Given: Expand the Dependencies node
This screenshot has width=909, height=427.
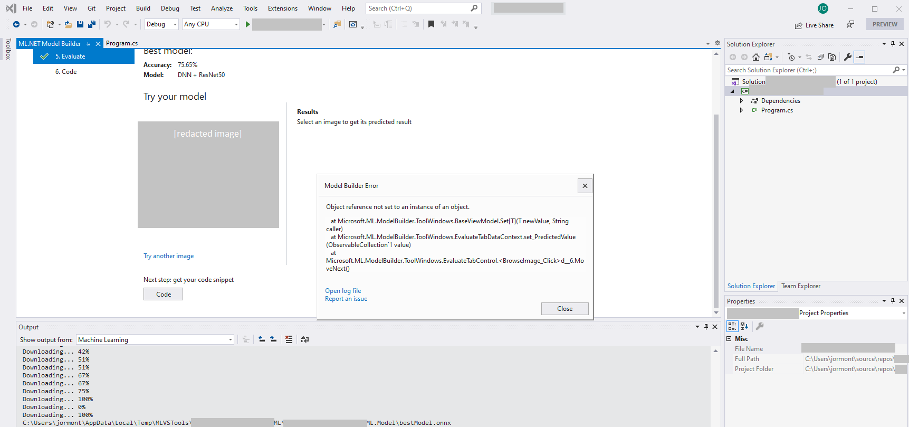Looking at the screenshot, I should 741,101.
